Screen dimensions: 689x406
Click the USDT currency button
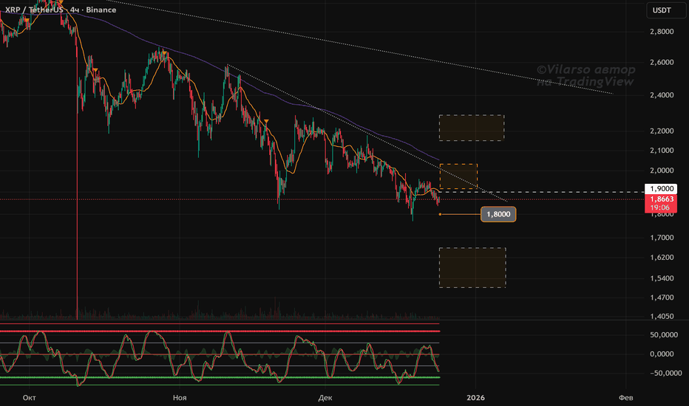(665, 10)
